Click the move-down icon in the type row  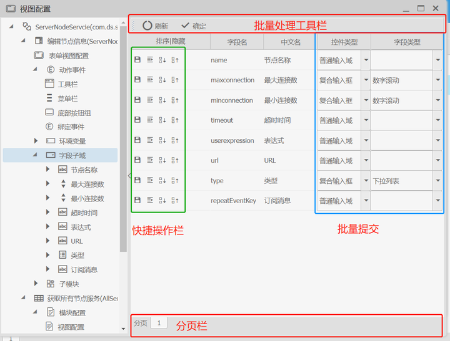coord(162,180)
